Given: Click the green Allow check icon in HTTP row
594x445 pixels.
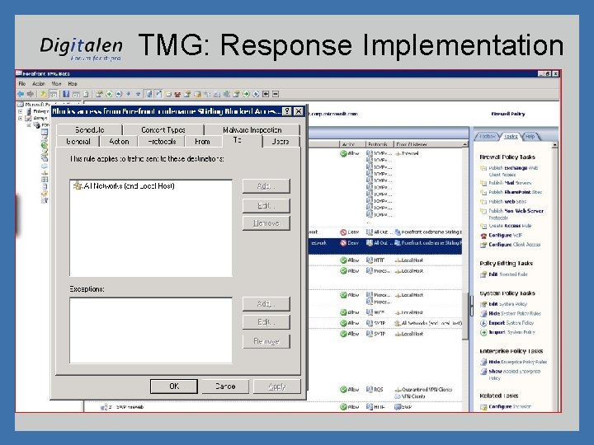Looking at the screenshot, I should click(x=343, y=260).
